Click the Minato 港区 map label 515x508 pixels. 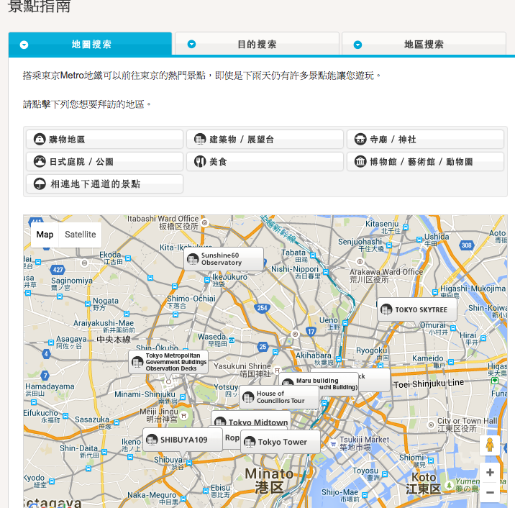(x=269, y=481)
